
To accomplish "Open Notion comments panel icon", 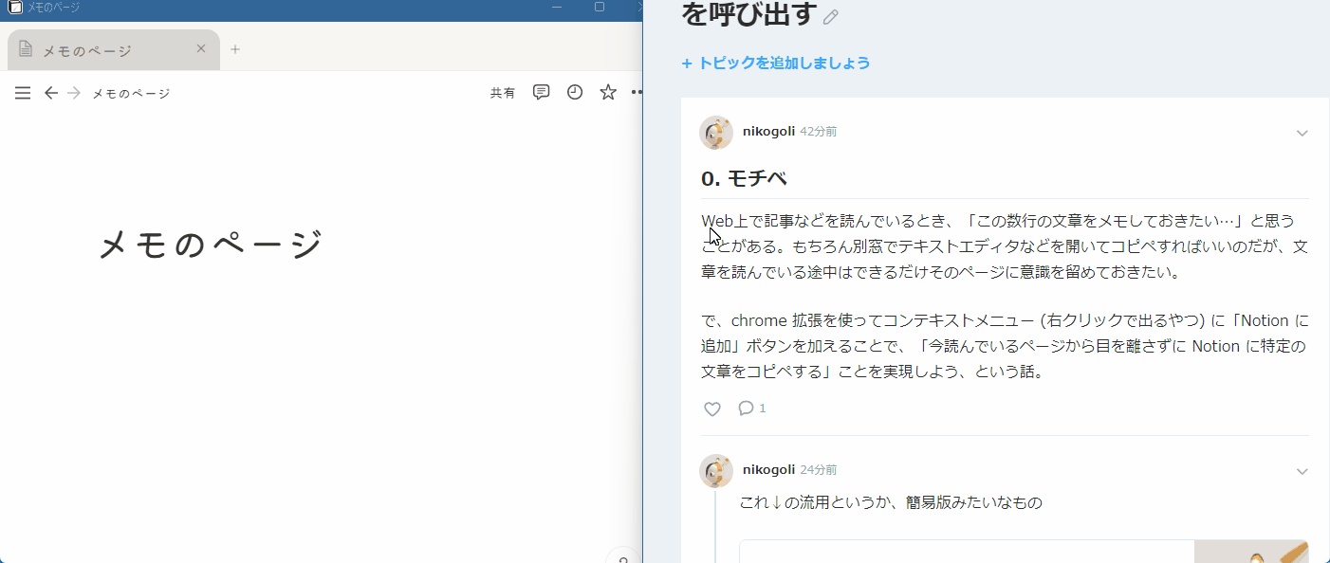I will (x=541, y=92).
